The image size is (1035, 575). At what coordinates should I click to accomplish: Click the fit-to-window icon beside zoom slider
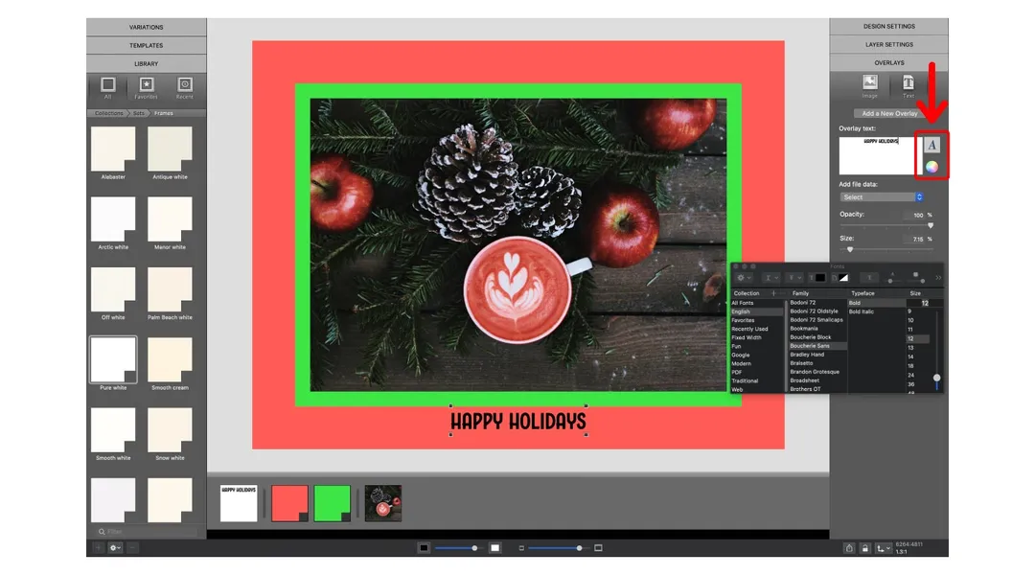tap(598, 548)
